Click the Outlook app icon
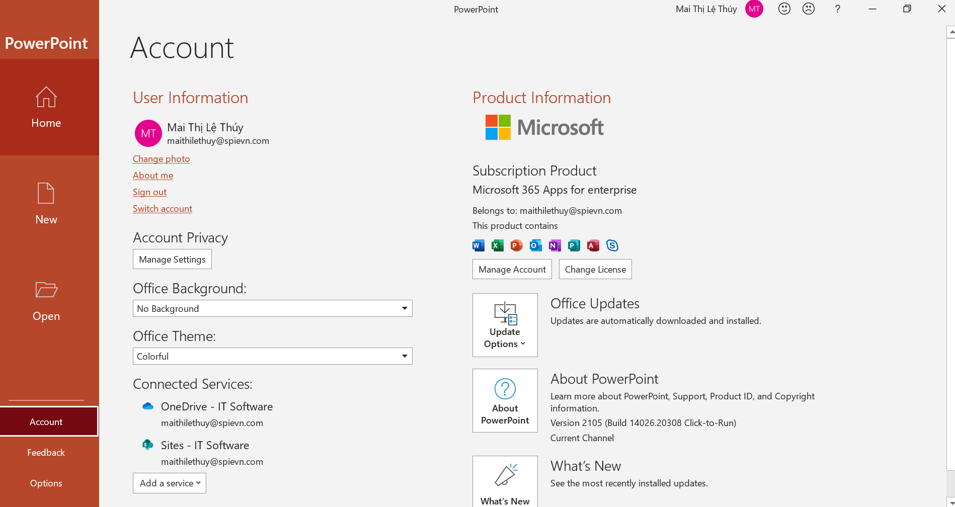This screenshot has height=507, width=955. (536, 245)
